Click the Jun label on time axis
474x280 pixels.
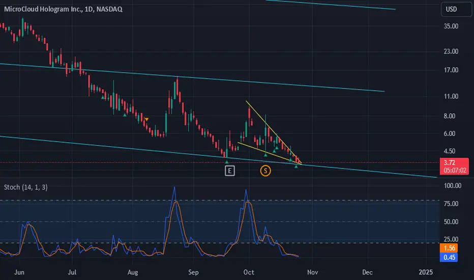coord(19,272)
